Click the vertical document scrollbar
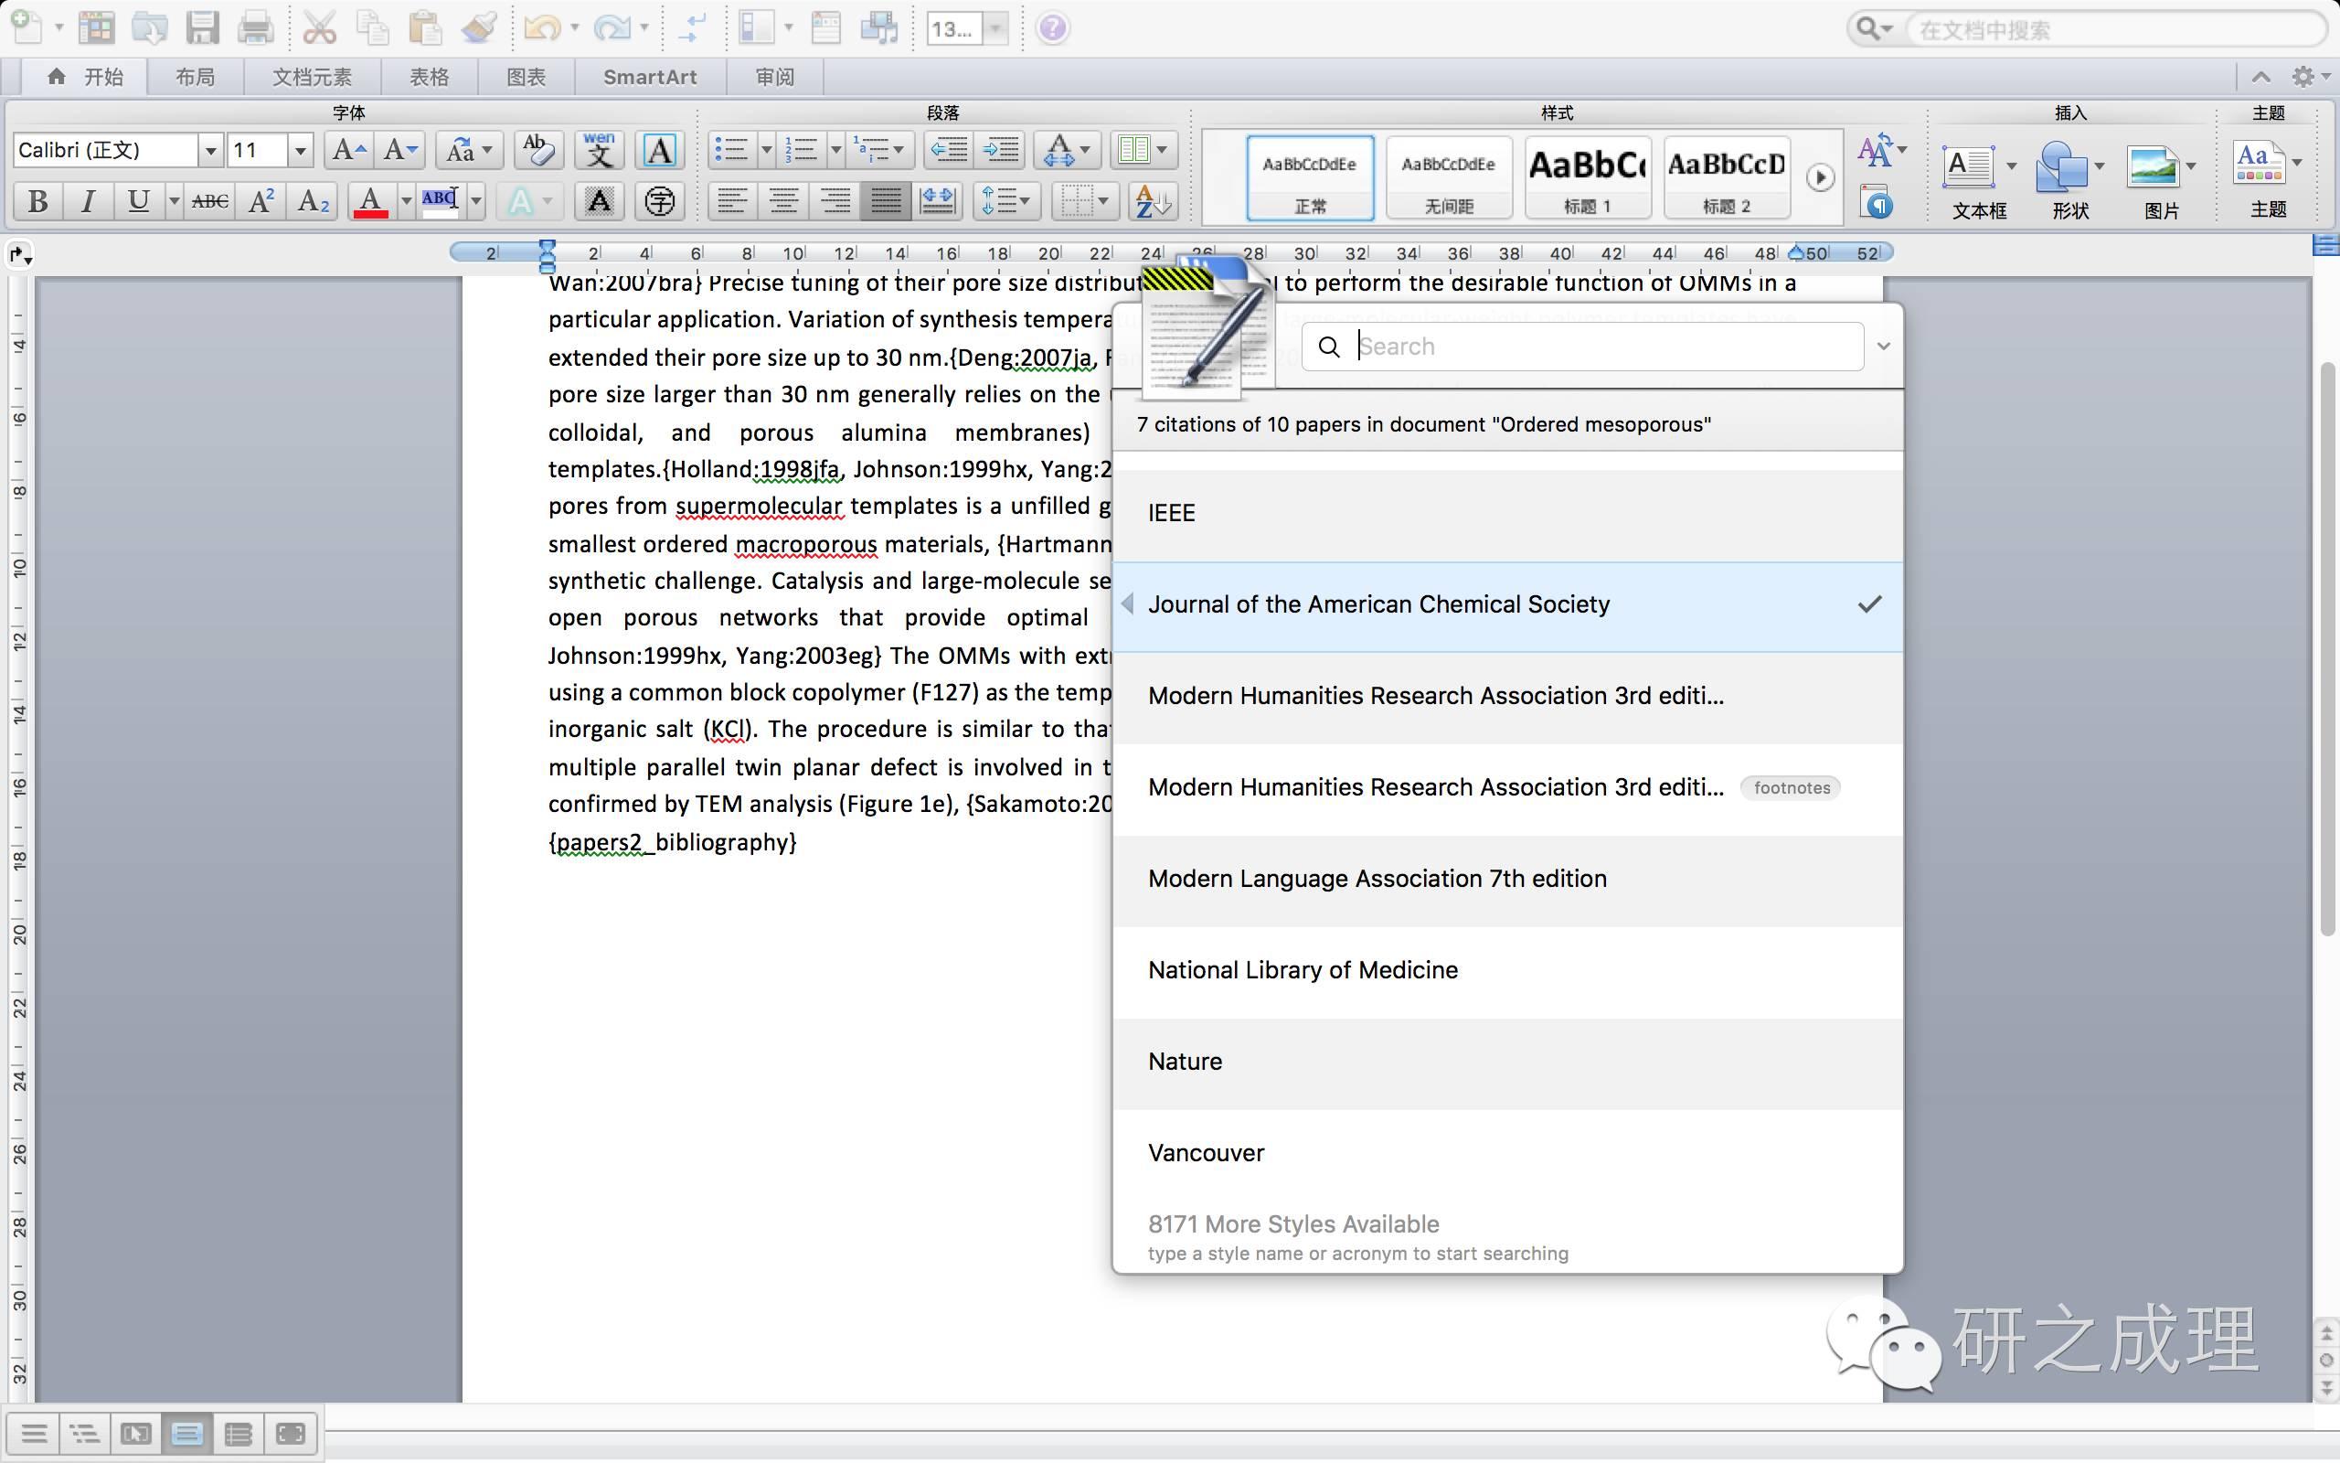This screenshot has height=1463, width=2340. [2325, 648]
